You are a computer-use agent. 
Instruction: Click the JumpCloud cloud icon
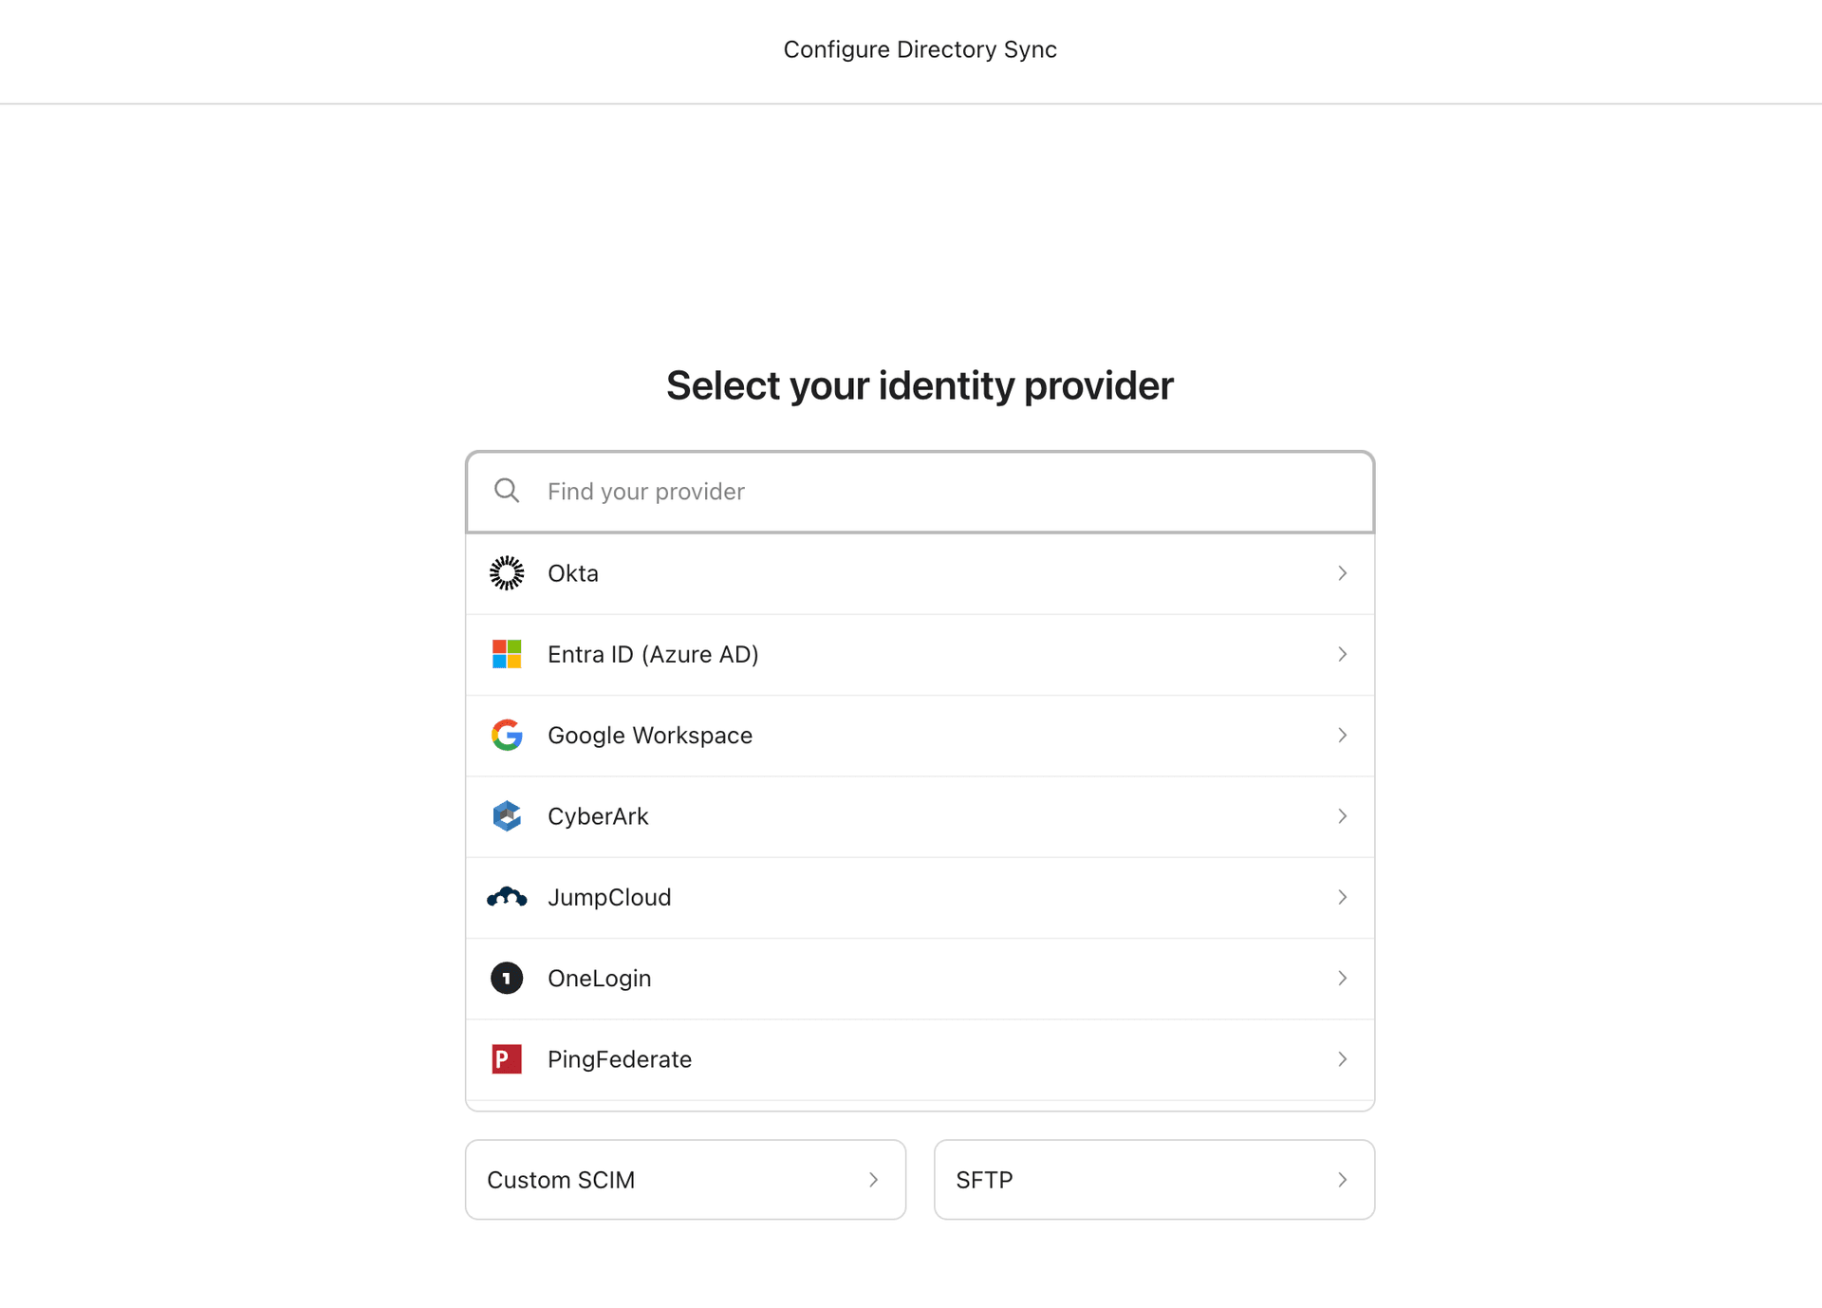(x=507, y=897)
